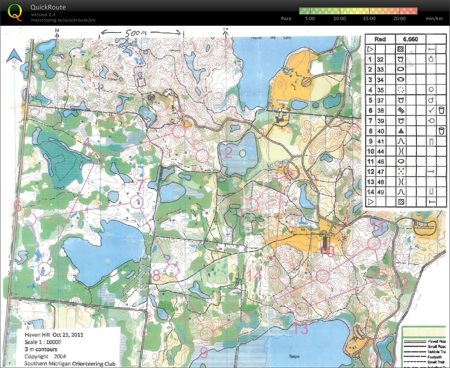The width and height of the screenshot is (450, 368).
Task: Select control circle 7 on the map
Action: (x=137, y=202)
